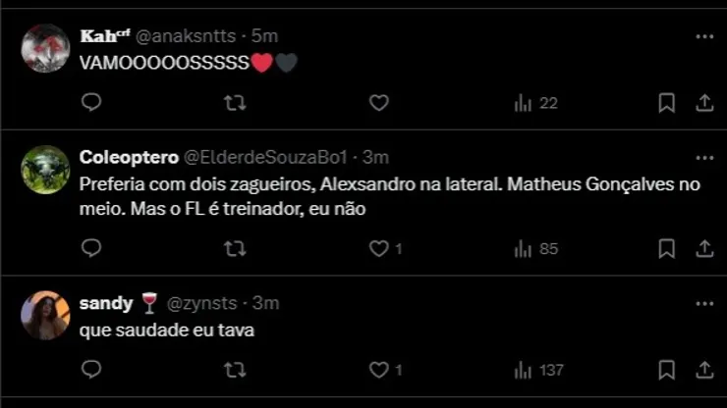The width and height of the screenshot is (727, 408).
Task: Reply to Kah's VAMOOOOOSSSSS tweet
Action: tap(91, 103)
